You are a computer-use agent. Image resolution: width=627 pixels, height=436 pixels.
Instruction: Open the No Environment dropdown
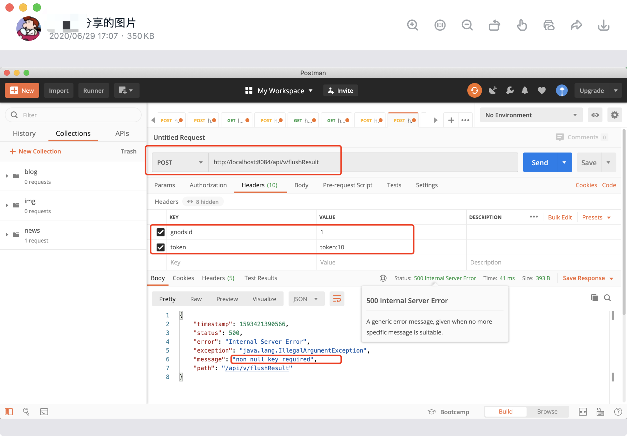(x=531, y=115)
